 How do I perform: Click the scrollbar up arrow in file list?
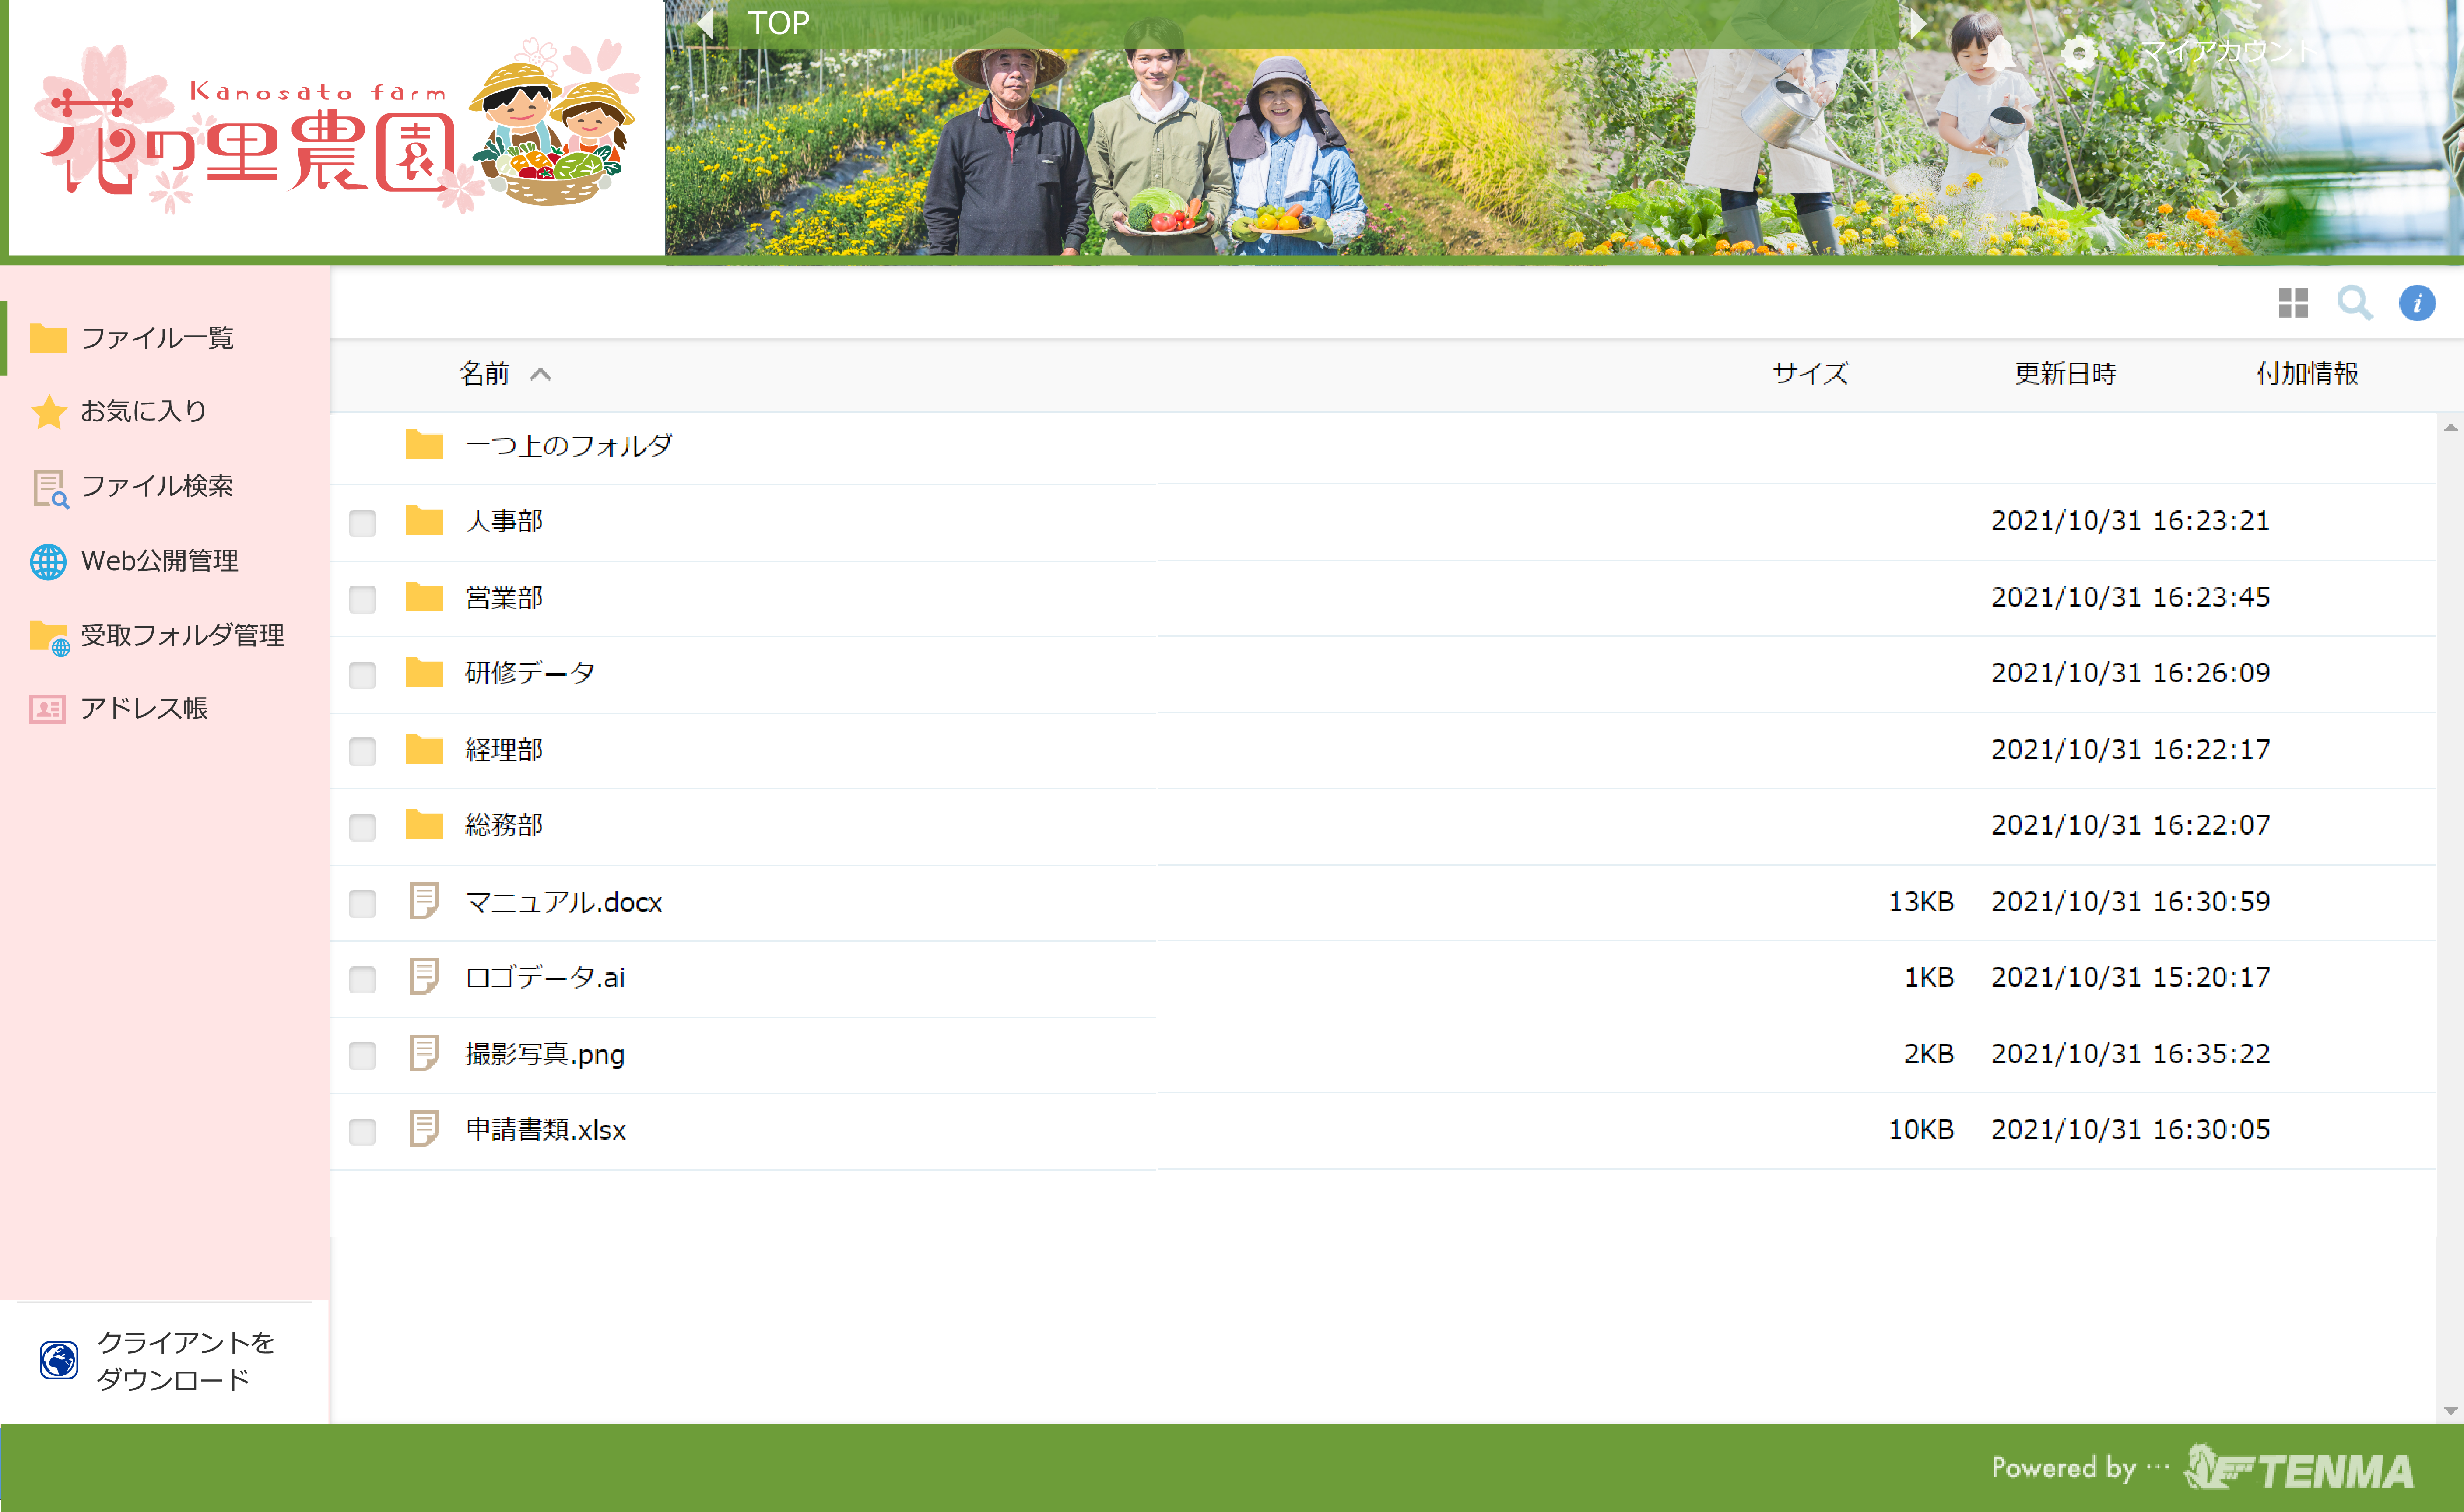tap(2450, 427)
